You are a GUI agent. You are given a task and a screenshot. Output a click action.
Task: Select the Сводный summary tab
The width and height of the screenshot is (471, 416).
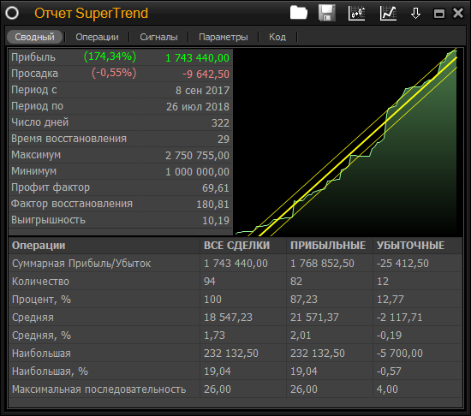[x=34, y=37]
